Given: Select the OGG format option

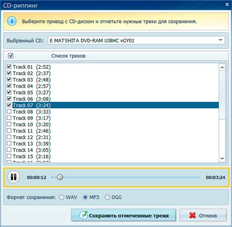Looking at the screenshot, I should (x=107, y=197).
